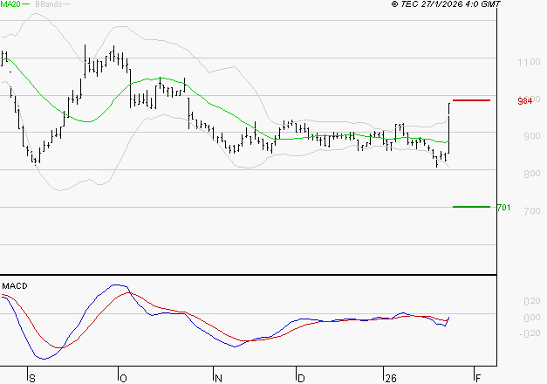Click the red 984 resistance label

pyautogui.click(x=525, y=101)
